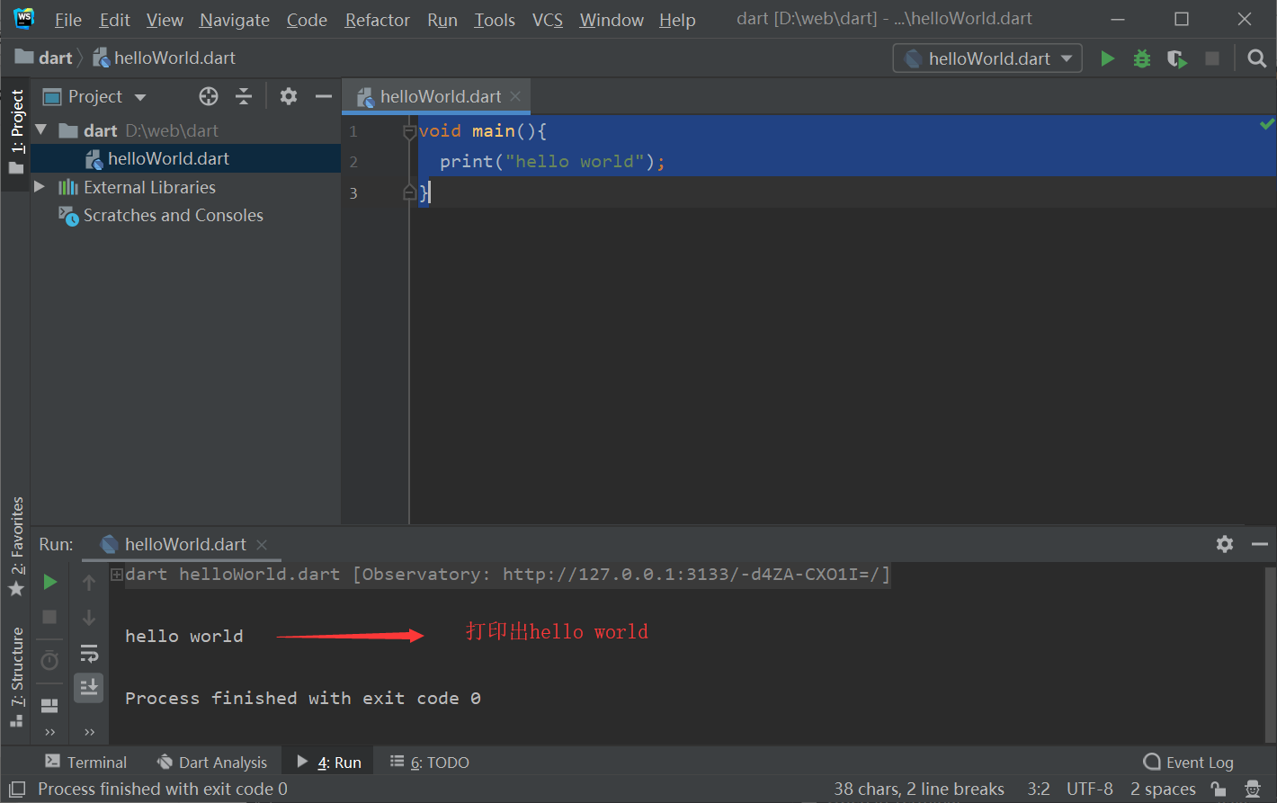Select All Files icon in Project toolbar

[x=208, y=96]
